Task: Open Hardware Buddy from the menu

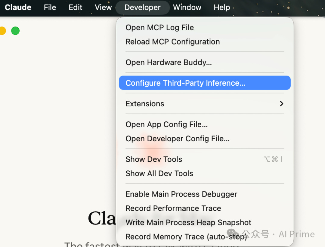Action: 169,63
